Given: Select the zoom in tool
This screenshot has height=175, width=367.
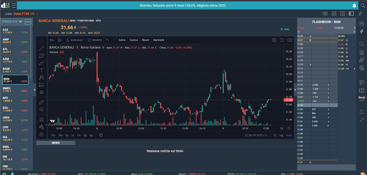Looking at the screenshot, I should (x=41, y=109).
